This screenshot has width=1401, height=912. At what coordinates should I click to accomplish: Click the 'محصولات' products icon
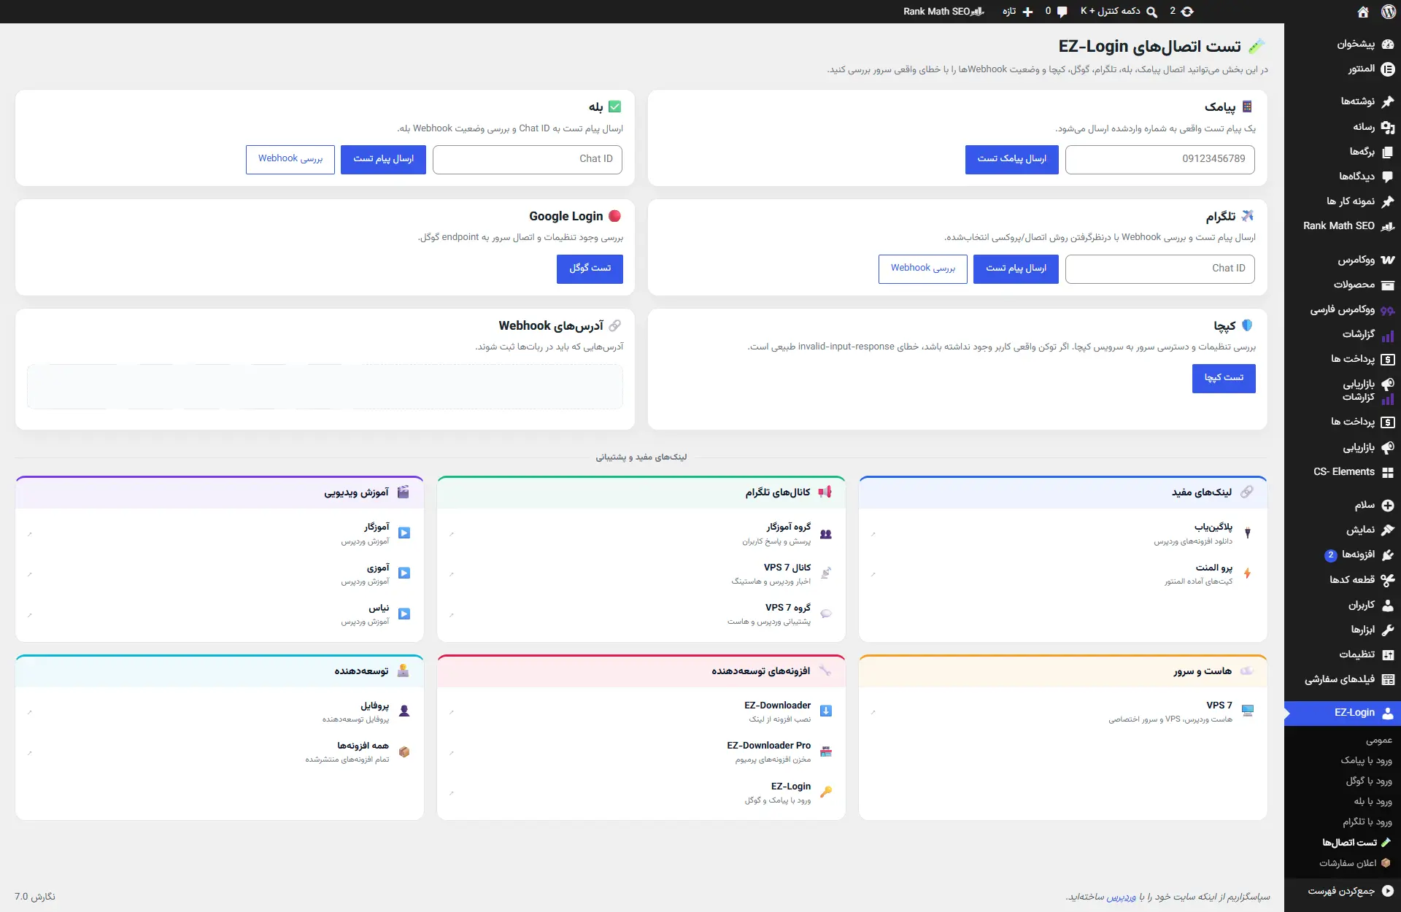1388,285
